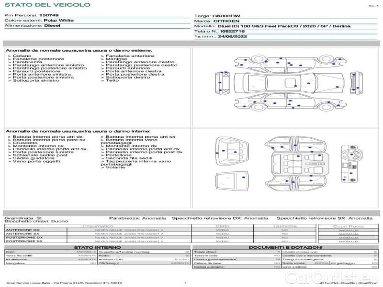Click the left end-view diagram beside the top-down car
Image resolution: width=383 pixels, height=287 pixels.
(222, 83)
